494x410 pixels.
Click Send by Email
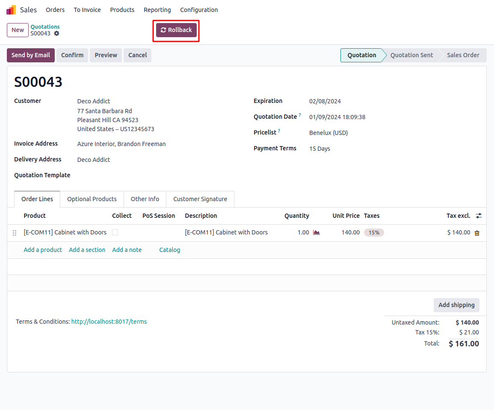click(31, 55)
